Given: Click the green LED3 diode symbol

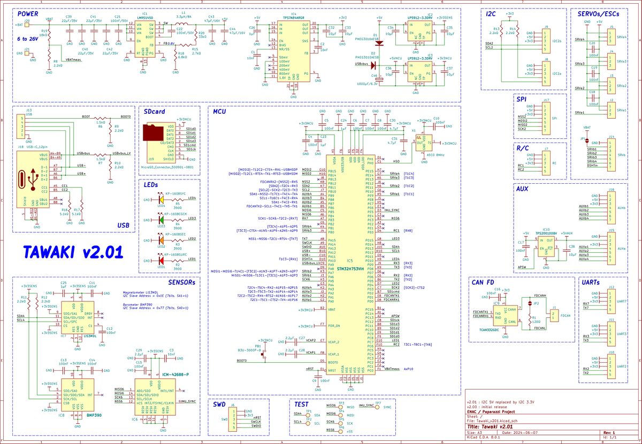Looking at the screenshot, I should coord(161,220).
